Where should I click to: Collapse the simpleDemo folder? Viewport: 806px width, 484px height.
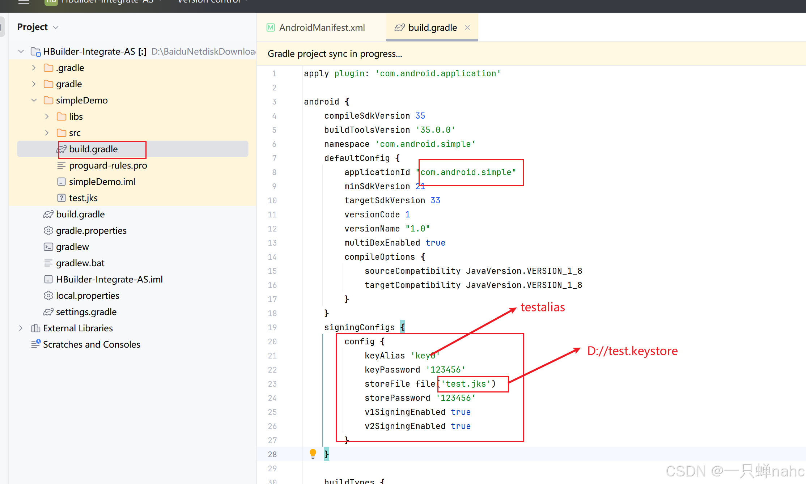34,100
